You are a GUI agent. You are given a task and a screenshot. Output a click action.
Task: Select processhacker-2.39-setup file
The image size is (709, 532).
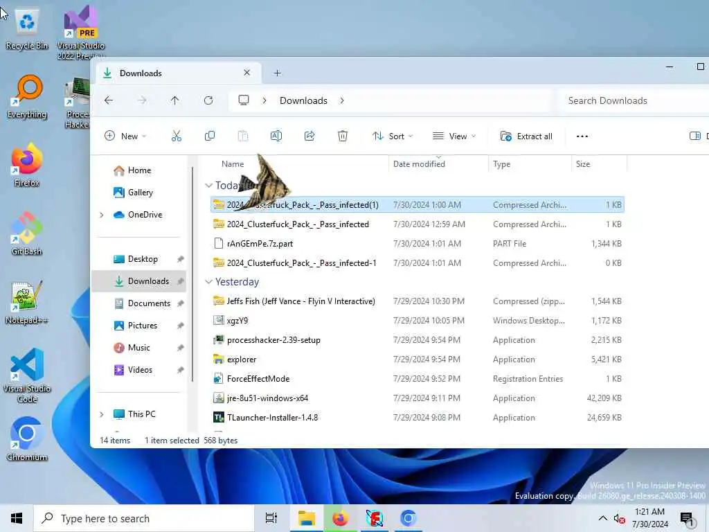[x=418, y=340]
